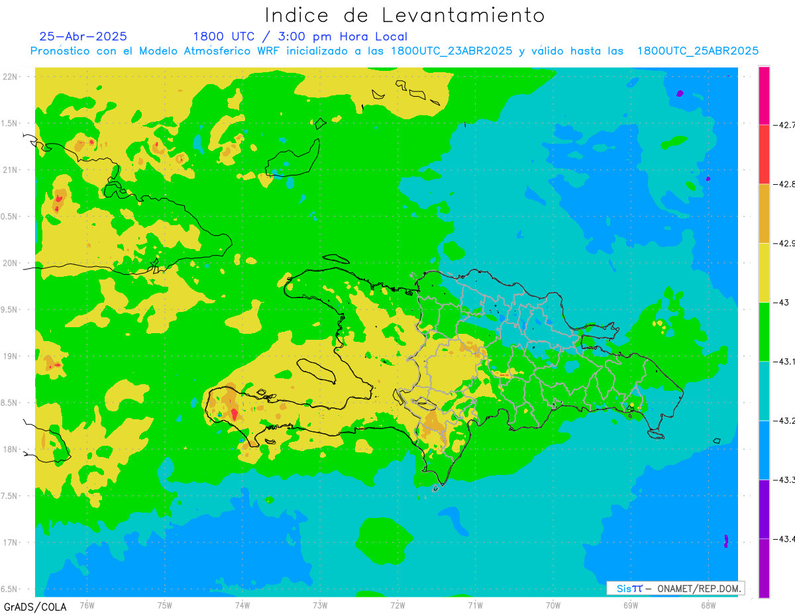
Task: Click the "75W" longitude label
Action: pos(165,605)
